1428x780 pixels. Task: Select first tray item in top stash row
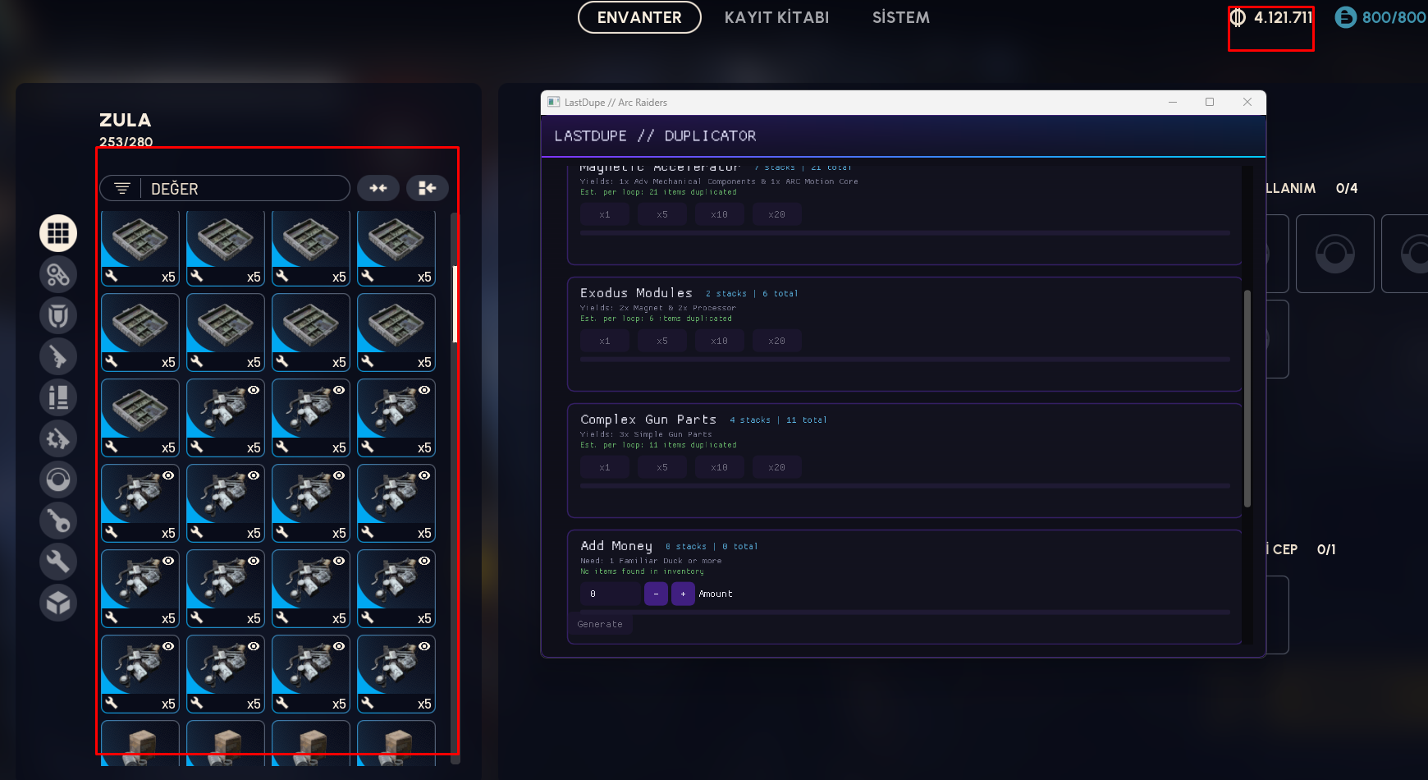(x=140, y=249)
